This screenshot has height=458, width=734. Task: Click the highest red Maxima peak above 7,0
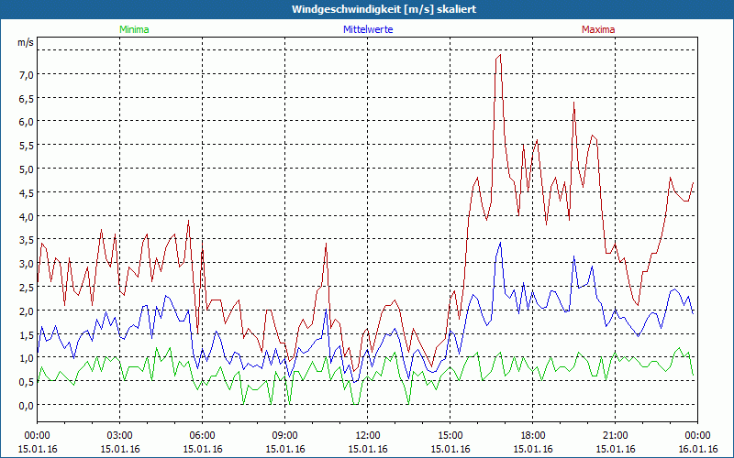500,55
